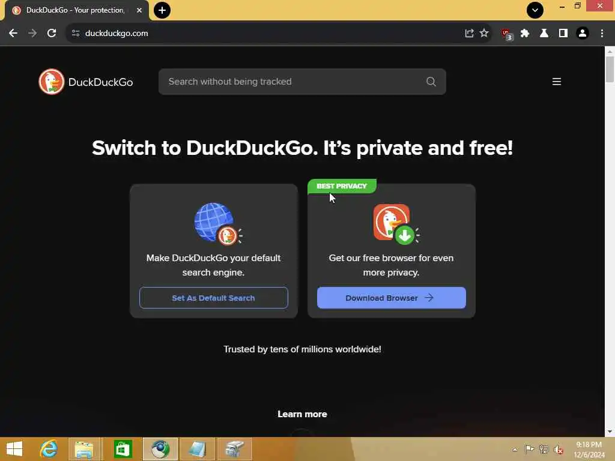The image size is (615, 461).
Task: Click the duckduckgo.com address bar
Action: pyautogui.click(x=267, y=34)
